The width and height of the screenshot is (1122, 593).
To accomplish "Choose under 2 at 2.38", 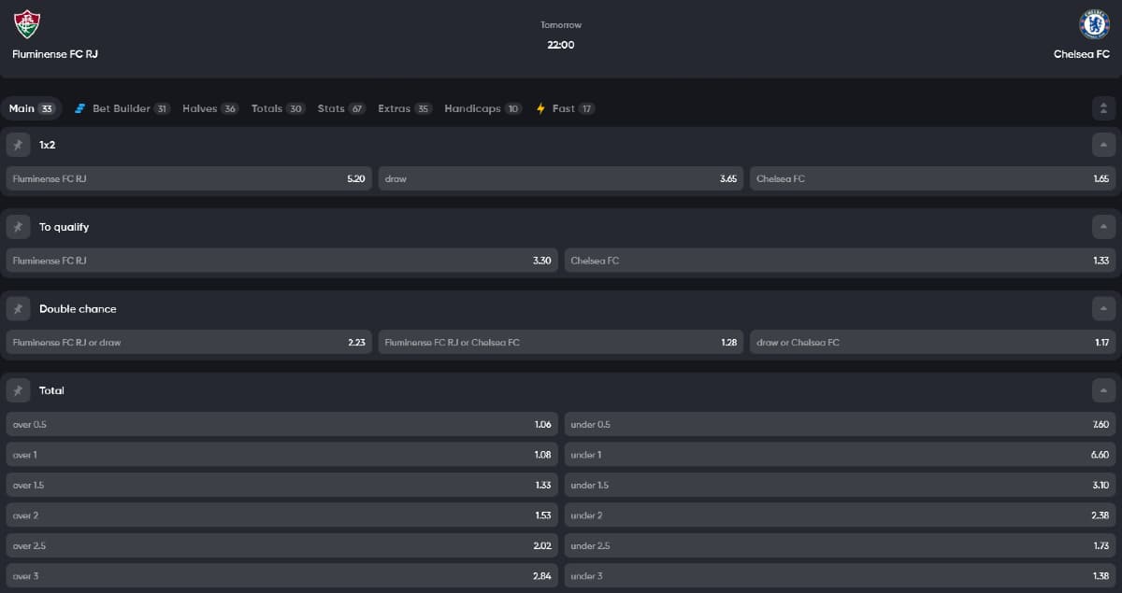I will (841, 515).
